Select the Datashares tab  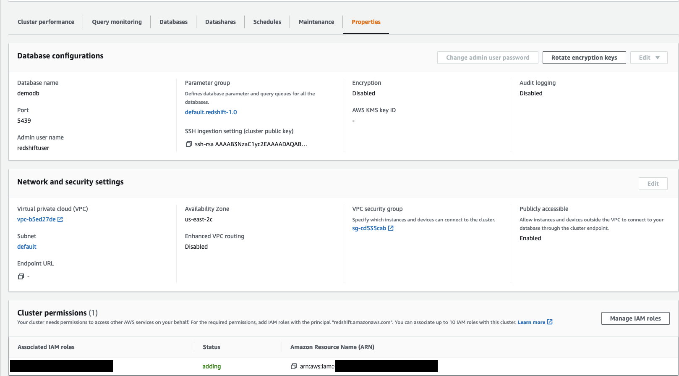(x=220, y=22)
